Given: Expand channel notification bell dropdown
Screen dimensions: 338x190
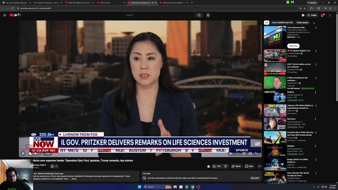Looking at the screenshot, I should [x=54, y=166].
